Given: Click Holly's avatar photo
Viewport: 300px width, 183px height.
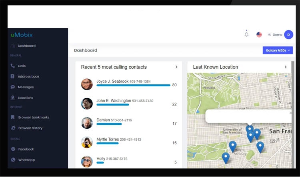Looking at the screenshot, I should point(87,161).
